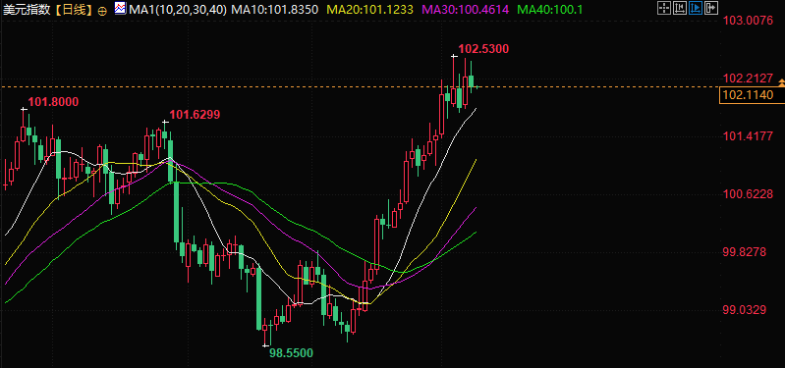The height and width of the screenshot is (368, 785).
Task: Click the candlestick marked 101.6299
Action: point(165,133)
